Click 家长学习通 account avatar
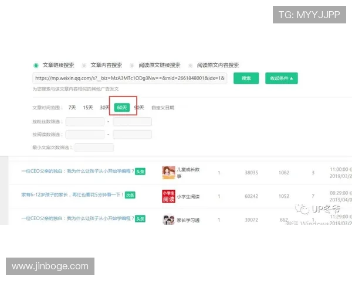The image size is (352, 281). [x=168, y=220]
